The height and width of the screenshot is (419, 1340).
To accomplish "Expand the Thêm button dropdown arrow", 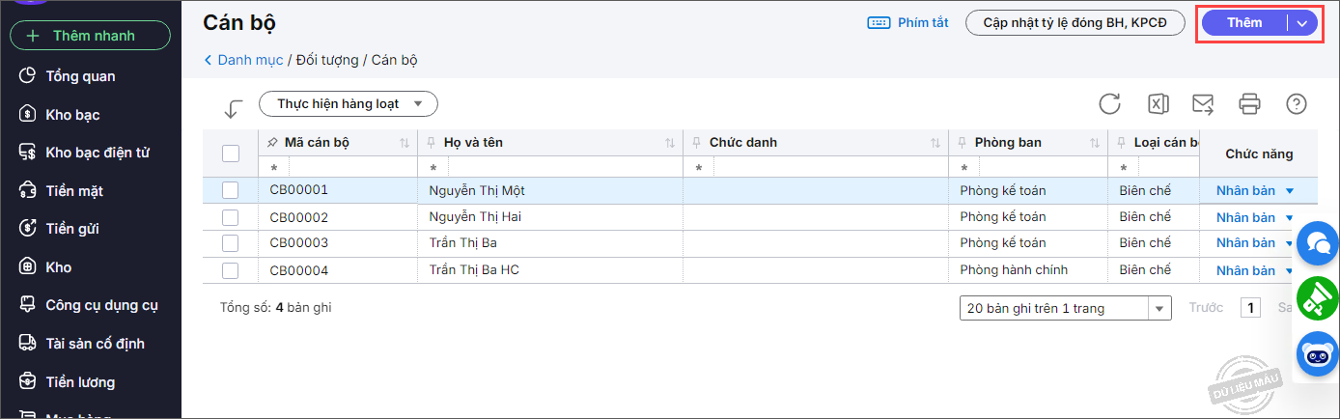I will click(1303, 23).
